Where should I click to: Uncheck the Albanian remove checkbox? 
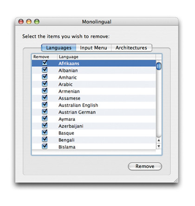(45, 70)
